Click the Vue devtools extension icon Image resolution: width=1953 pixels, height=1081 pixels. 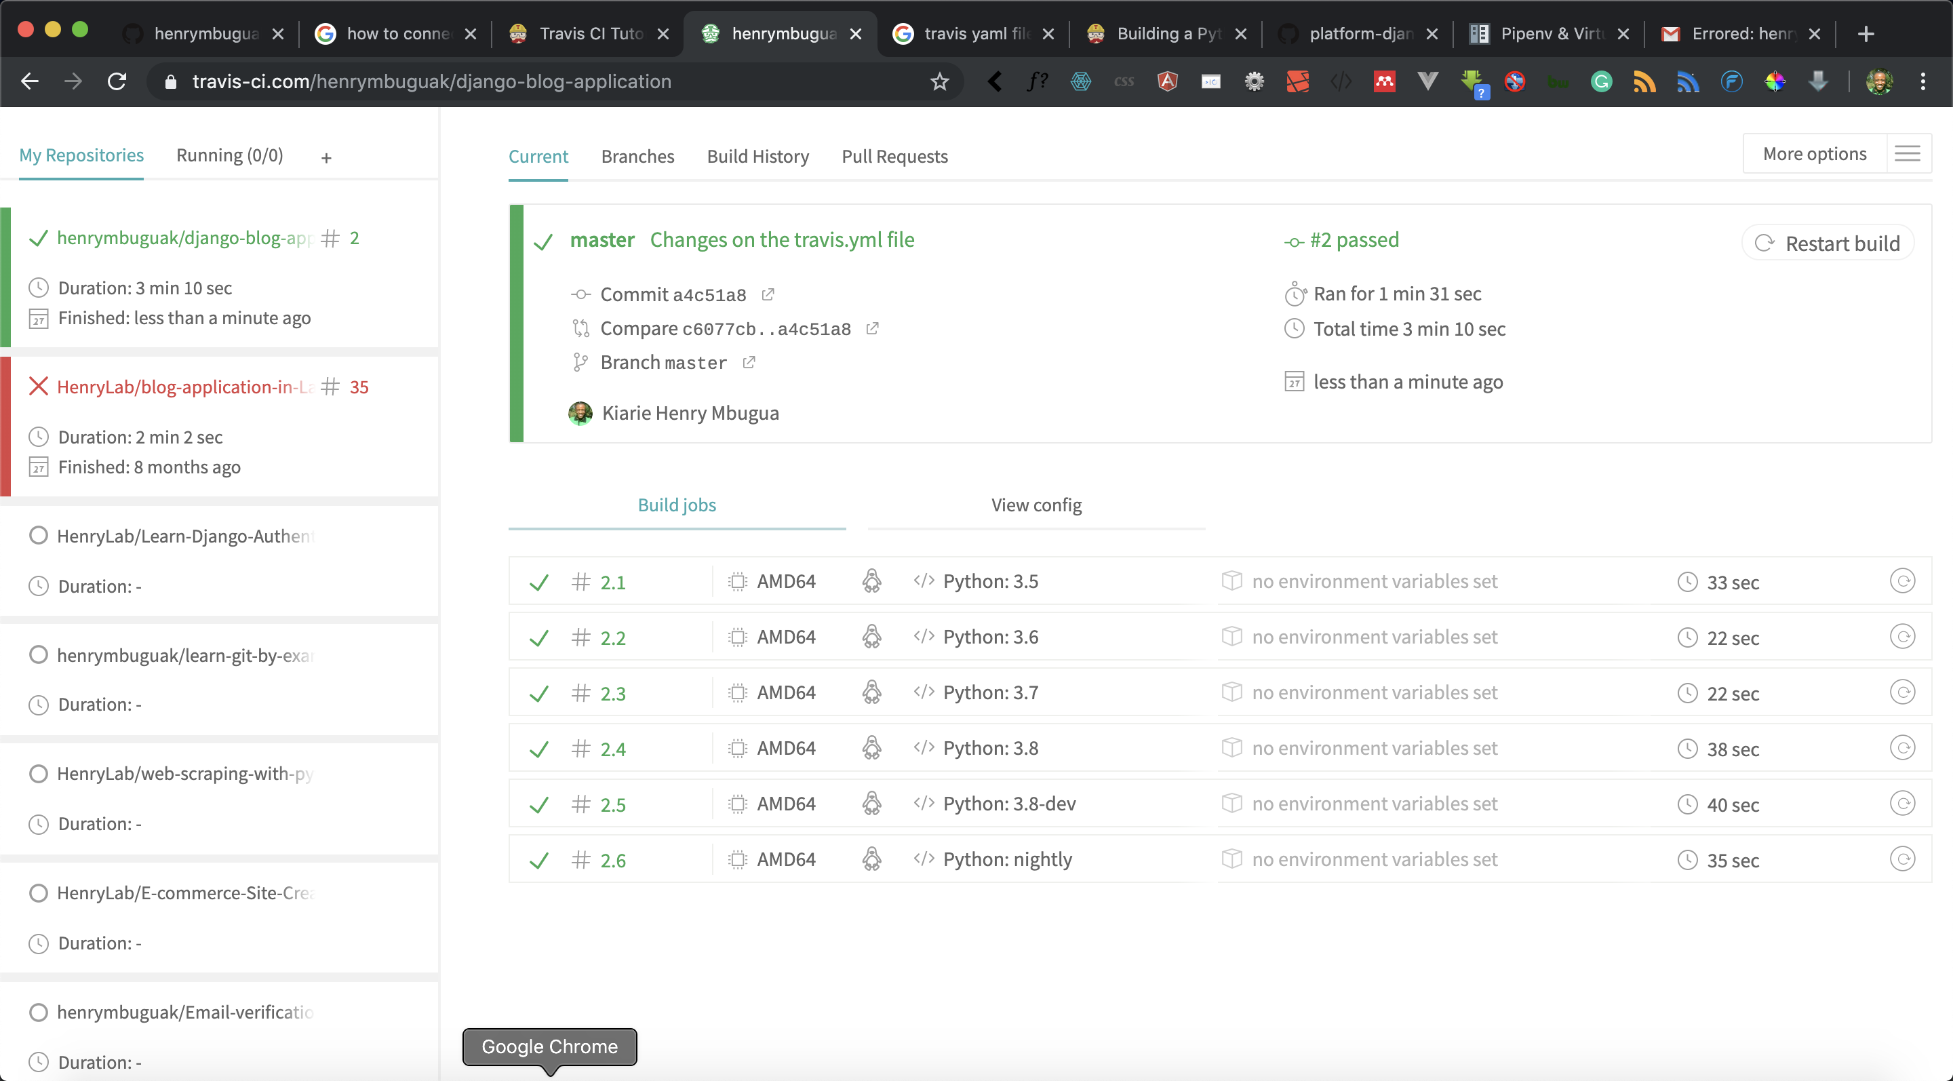[1427, 81]
